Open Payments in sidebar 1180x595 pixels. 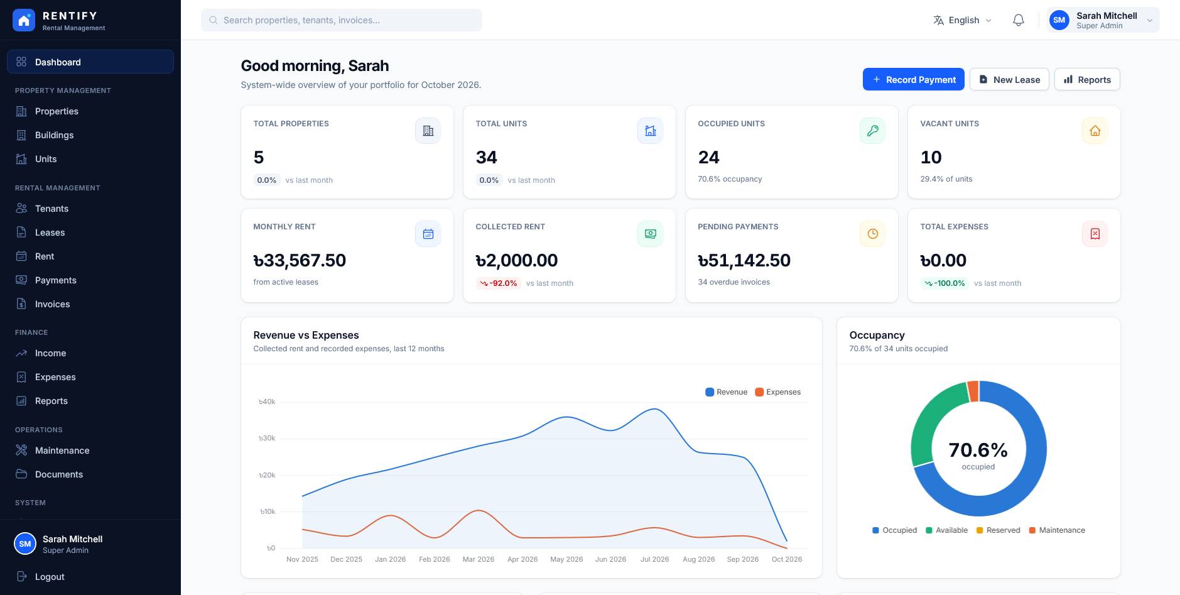(x=90, y=280)
